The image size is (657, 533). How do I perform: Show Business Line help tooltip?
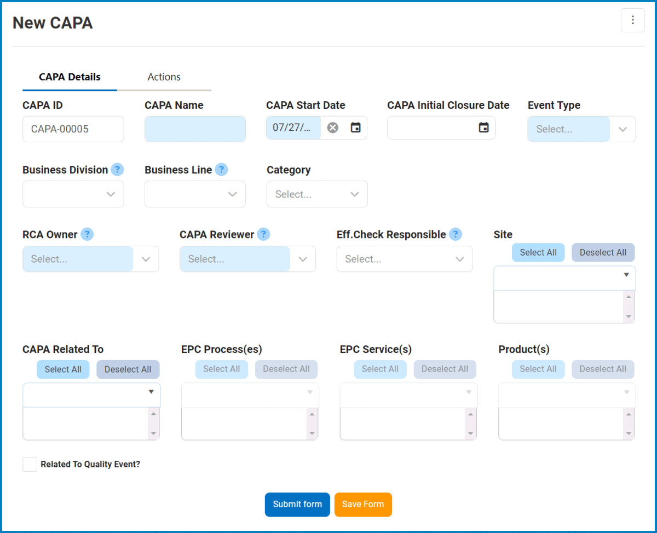pos(221,170)
